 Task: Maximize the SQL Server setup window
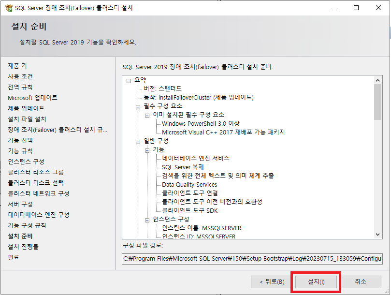pos(356,8)
